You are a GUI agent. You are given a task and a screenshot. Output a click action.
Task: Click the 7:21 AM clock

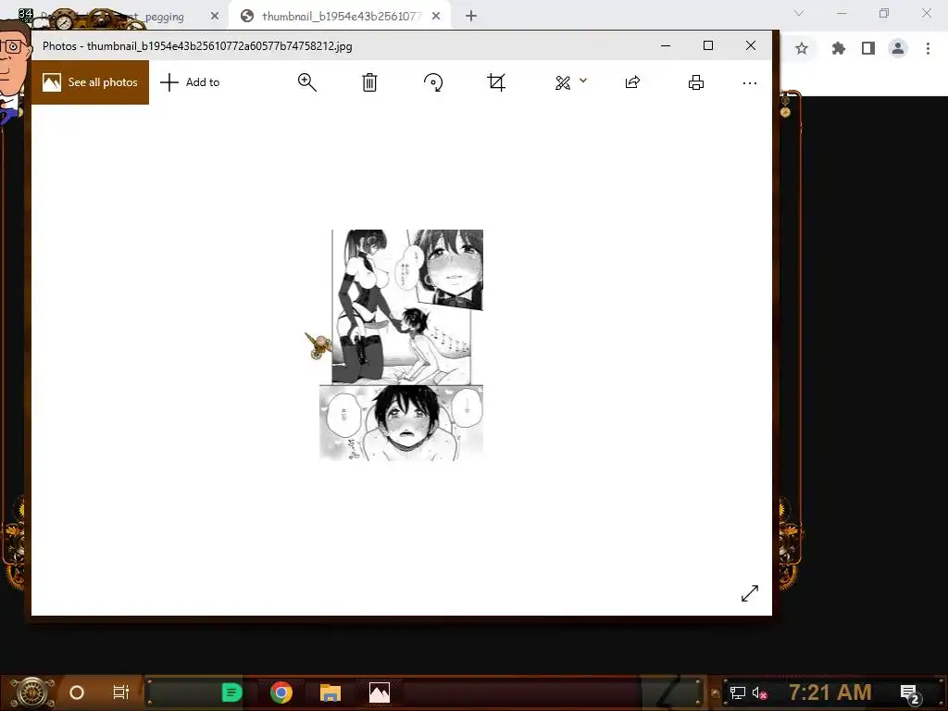(x=830, y=692)
